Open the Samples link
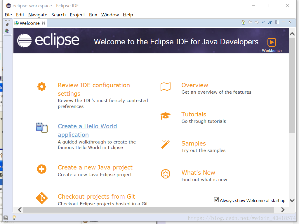 coord(194,143)
